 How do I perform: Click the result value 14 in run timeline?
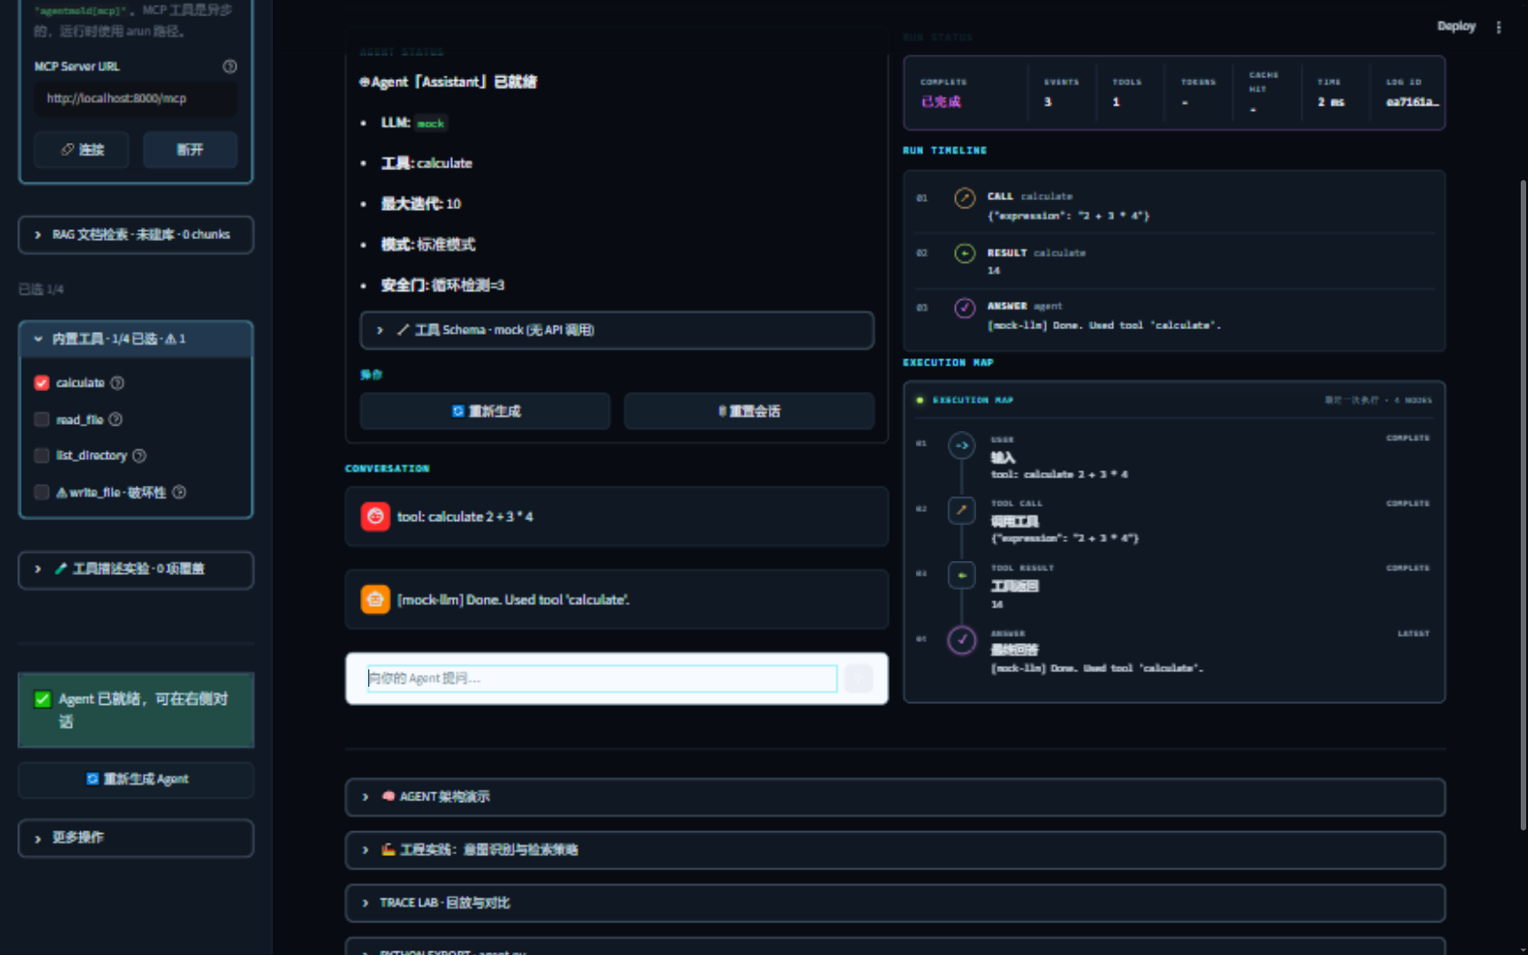pos(993,271)
